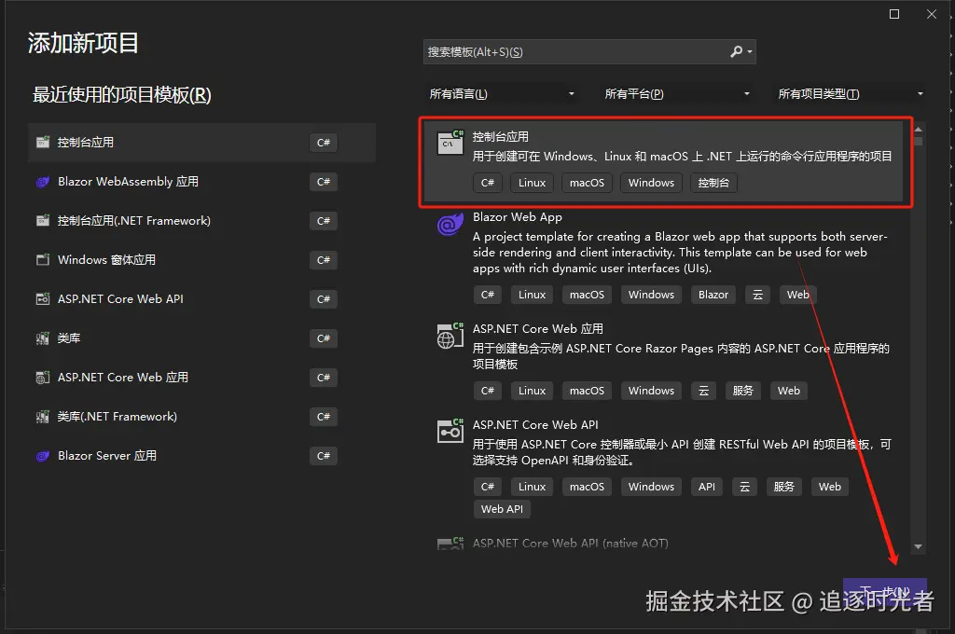Click the recent ASP.NET Core Web 应用 icon
955x634 pixels.
43,378
